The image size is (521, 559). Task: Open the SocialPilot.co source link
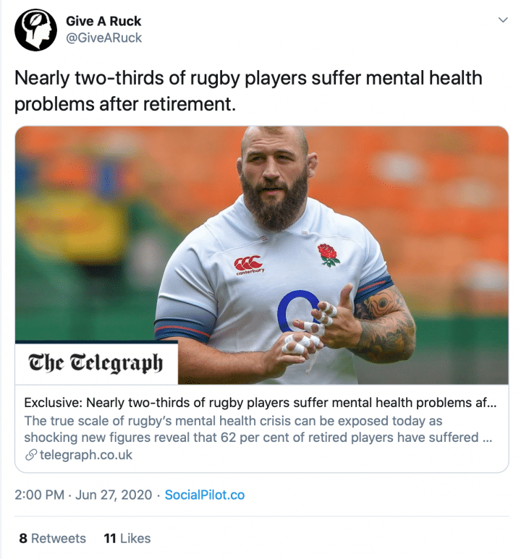pos(205,495)
